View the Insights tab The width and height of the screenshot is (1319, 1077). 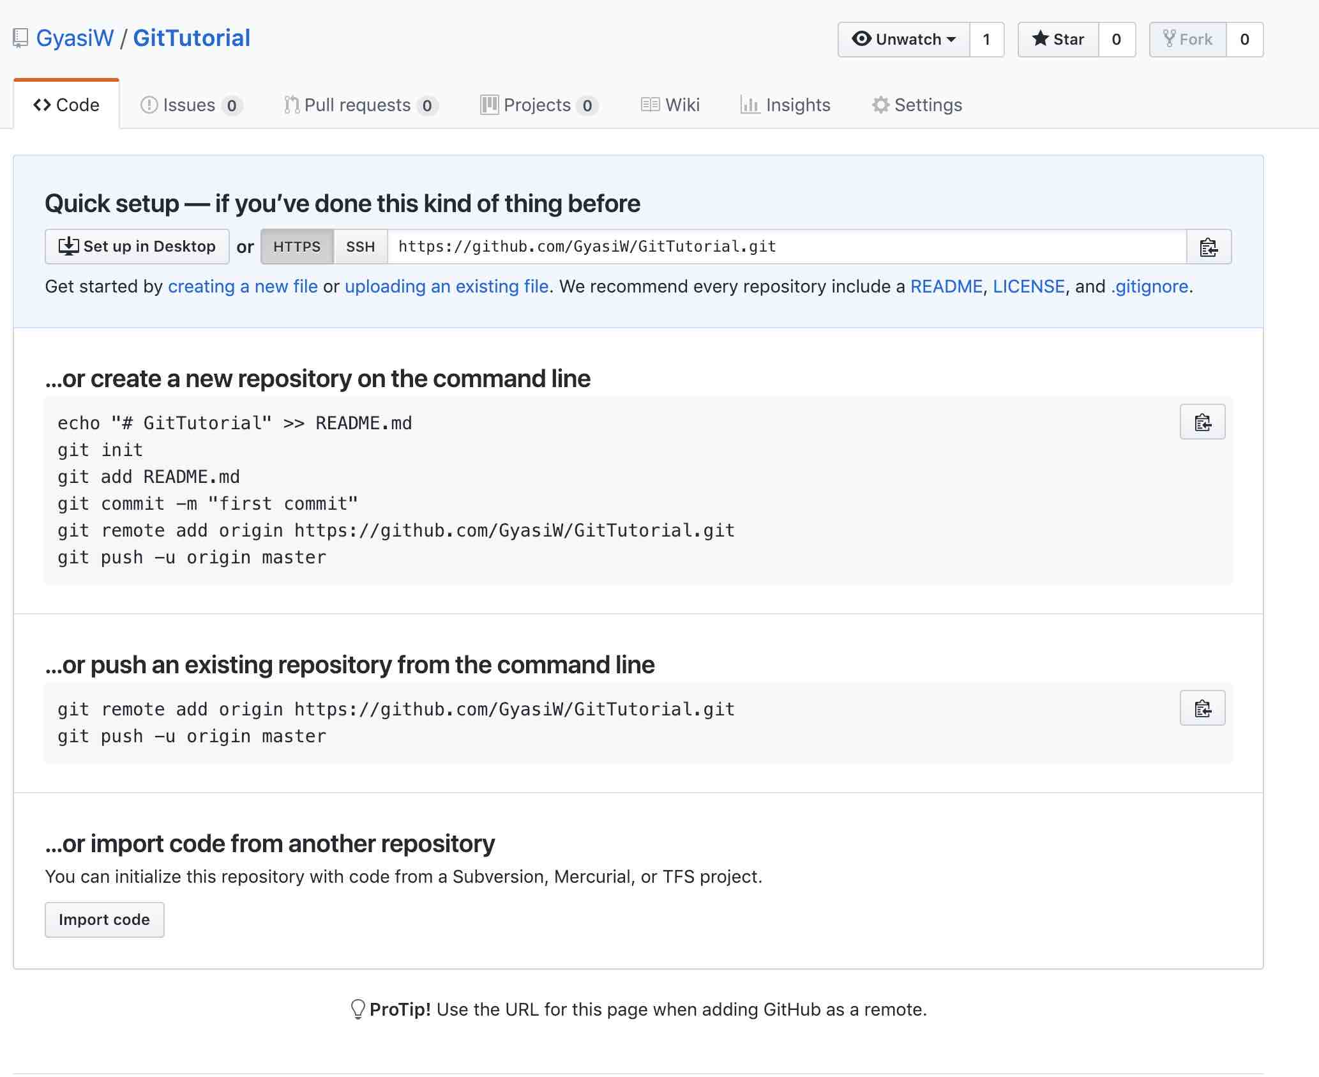(x=785, y=105)
